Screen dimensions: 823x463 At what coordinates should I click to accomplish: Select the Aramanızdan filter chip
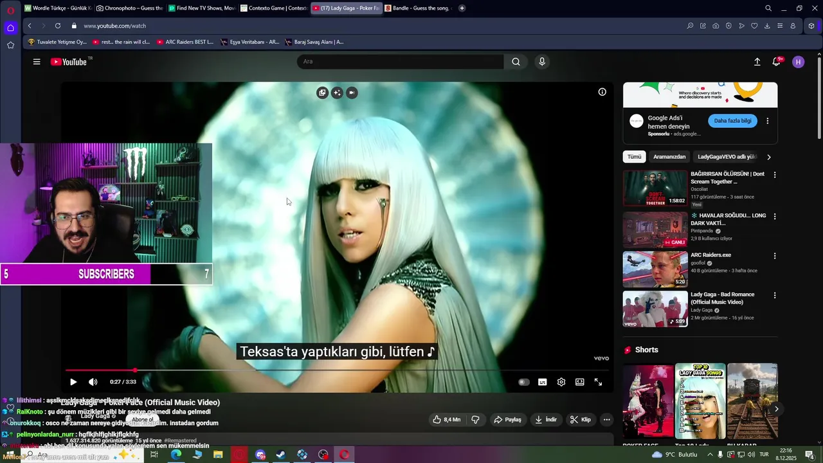click(x=669, y=157)
